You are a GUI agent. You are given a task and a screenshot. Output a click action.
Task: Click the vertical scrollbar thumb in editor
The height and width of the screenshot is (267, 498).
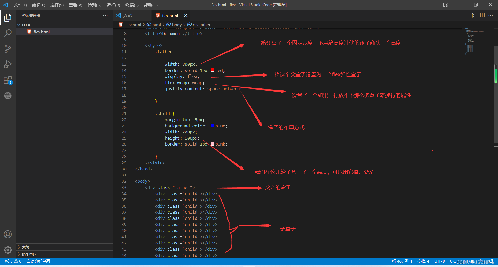[496, 94]
